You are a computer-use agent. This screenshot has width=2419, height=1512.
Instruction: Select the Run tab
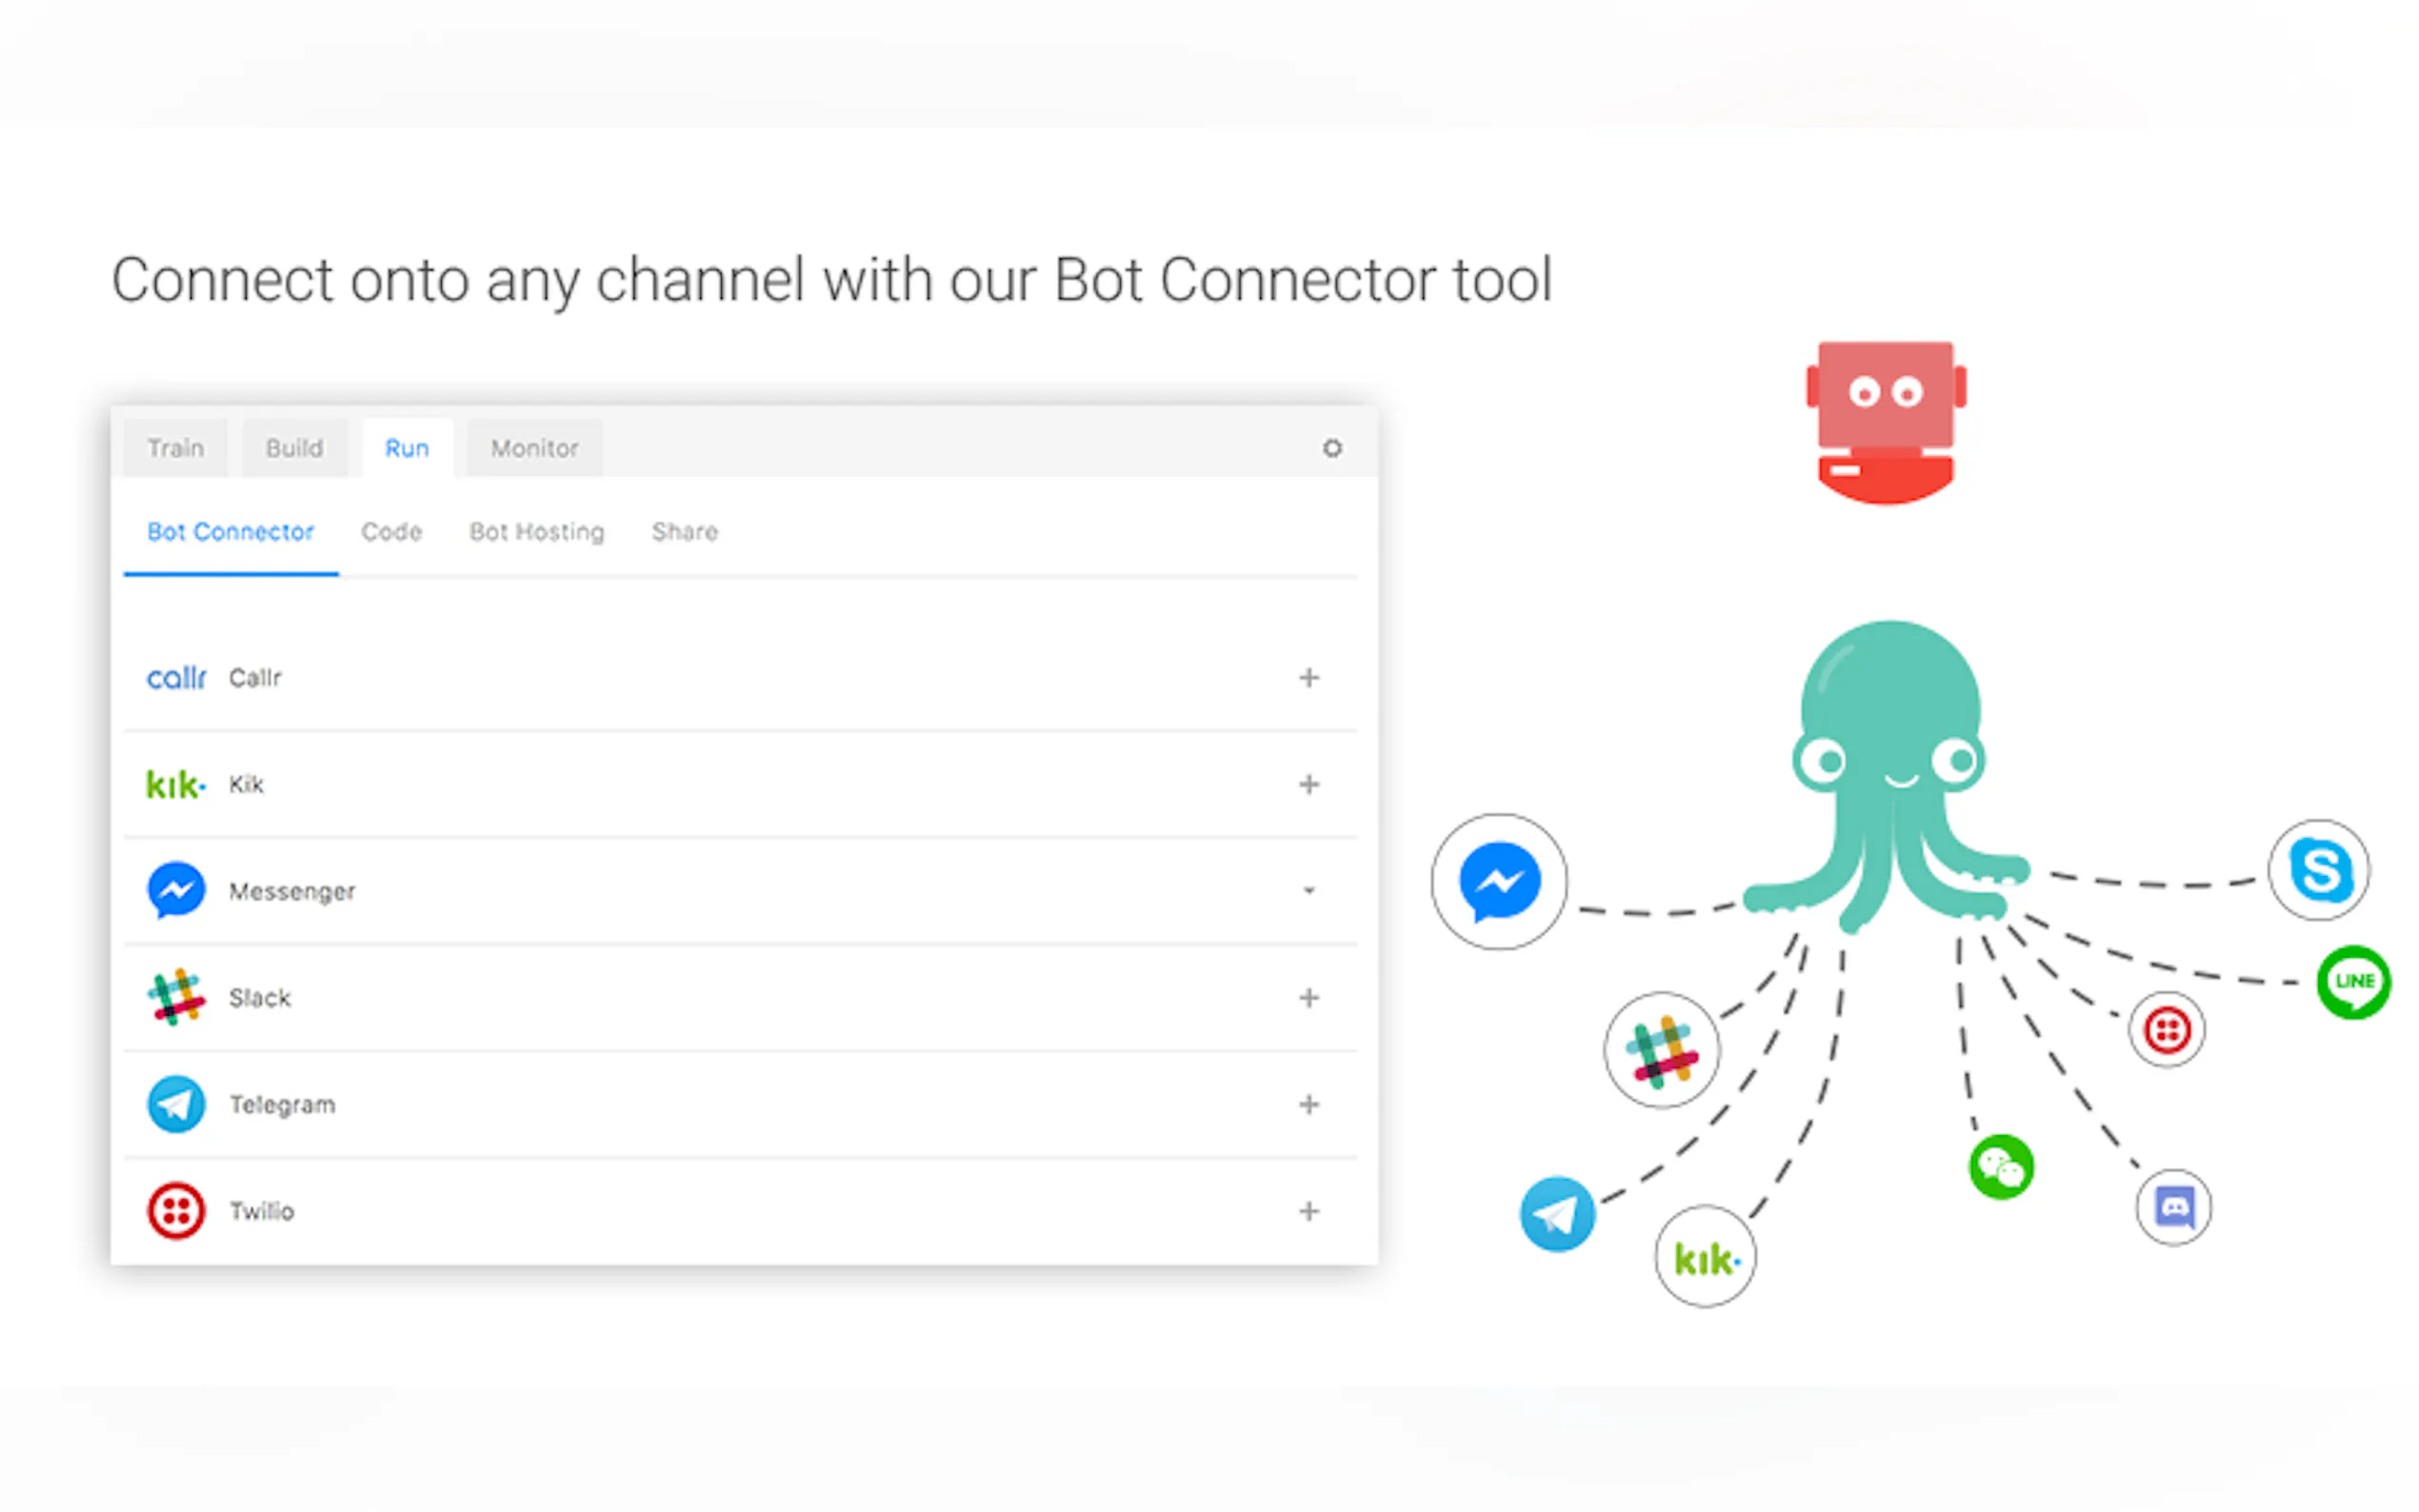(407, 448)
